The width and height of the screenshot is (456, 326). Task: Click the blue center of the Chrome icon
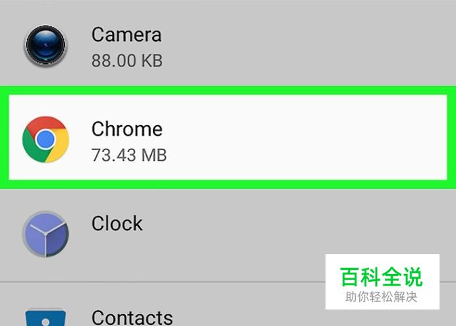tap(45, 139)
